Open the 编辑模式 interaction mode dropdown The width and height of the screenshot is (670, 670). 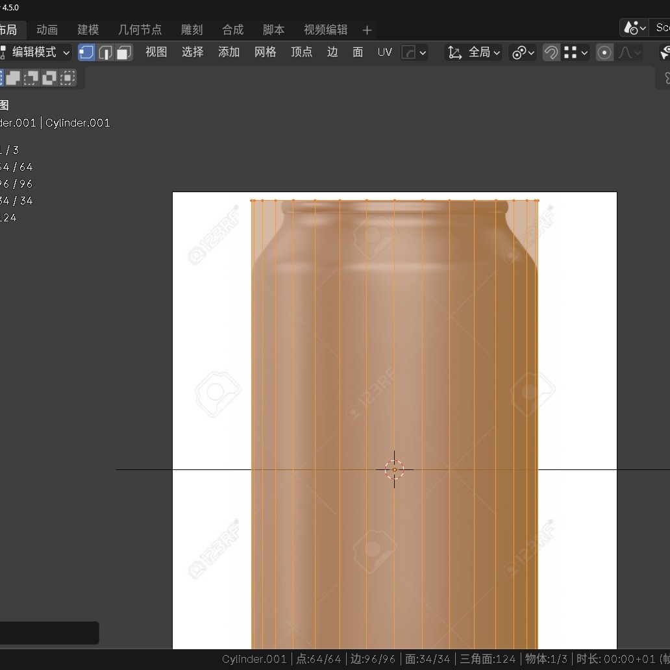pos(35,53)
